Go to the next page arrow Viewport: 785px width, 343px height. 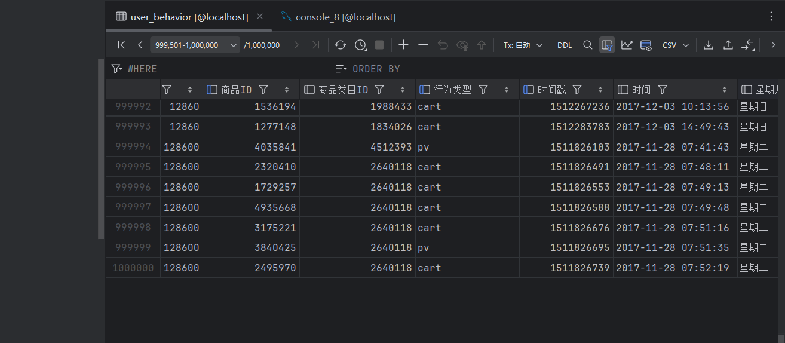point(296,45)
